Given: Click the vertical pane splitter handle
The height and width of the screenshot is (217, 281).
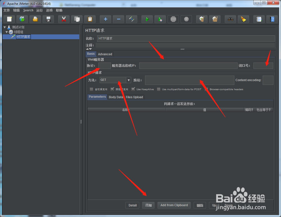Looking at the screenshot, I should point(81,122).
